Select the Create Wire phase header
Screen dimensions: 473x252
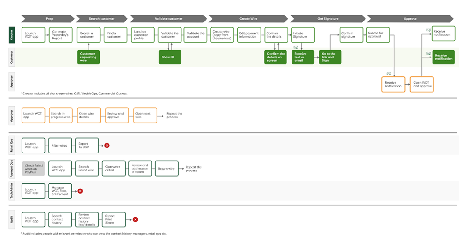[x=248, y=19]
